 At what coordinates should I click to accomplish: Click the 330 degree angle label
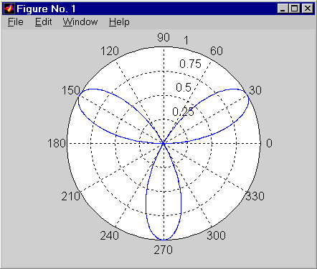coord(255,196)
